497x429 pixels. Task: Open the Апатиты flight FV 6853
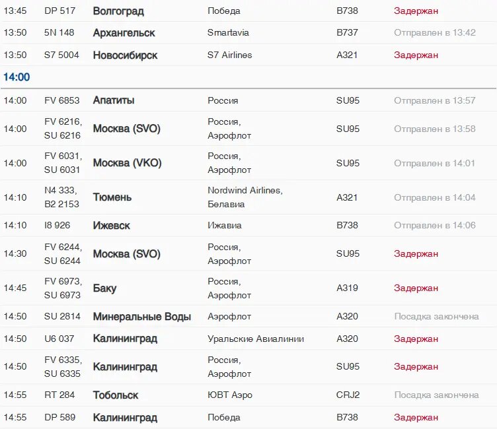114,100
